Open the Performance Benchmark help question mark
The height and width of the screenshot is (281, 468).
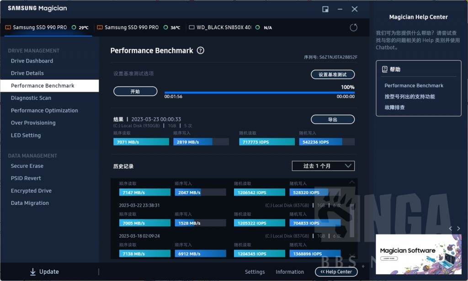(x=200, y=51)
